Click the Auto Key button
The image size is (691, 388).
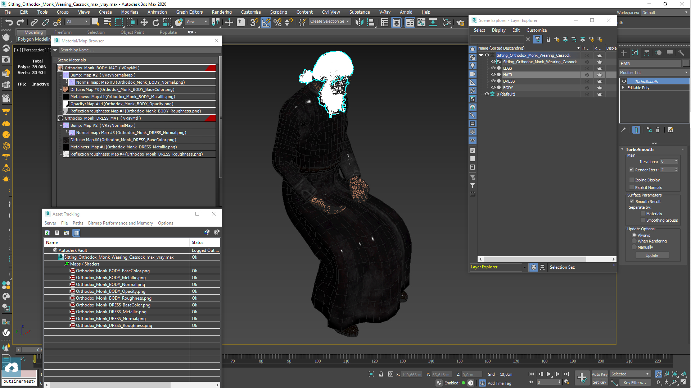(600, 374)
